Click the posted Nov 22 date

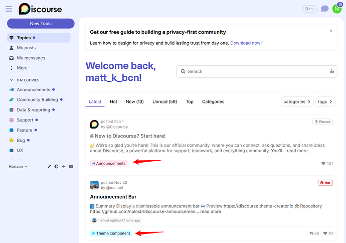click(x=114, y=182)
